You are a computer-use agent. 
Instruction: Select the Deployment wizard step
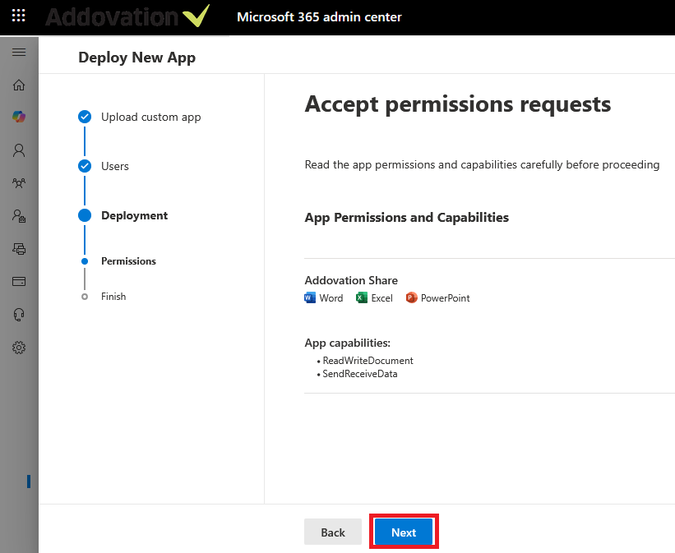(134, 215)
